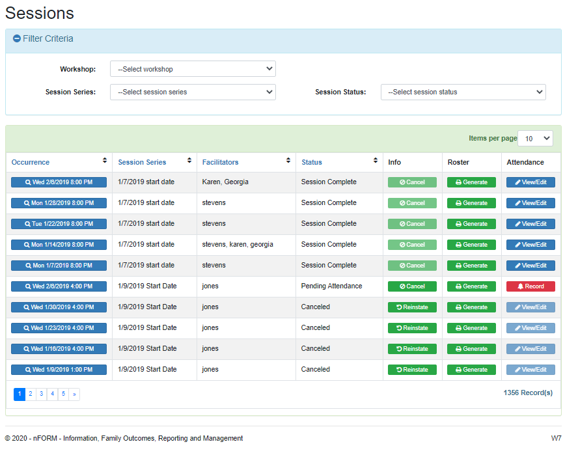Screen dimensions: 578x455
Task: Click the next page arrow in pagination
Action: [x=74, y=394]
